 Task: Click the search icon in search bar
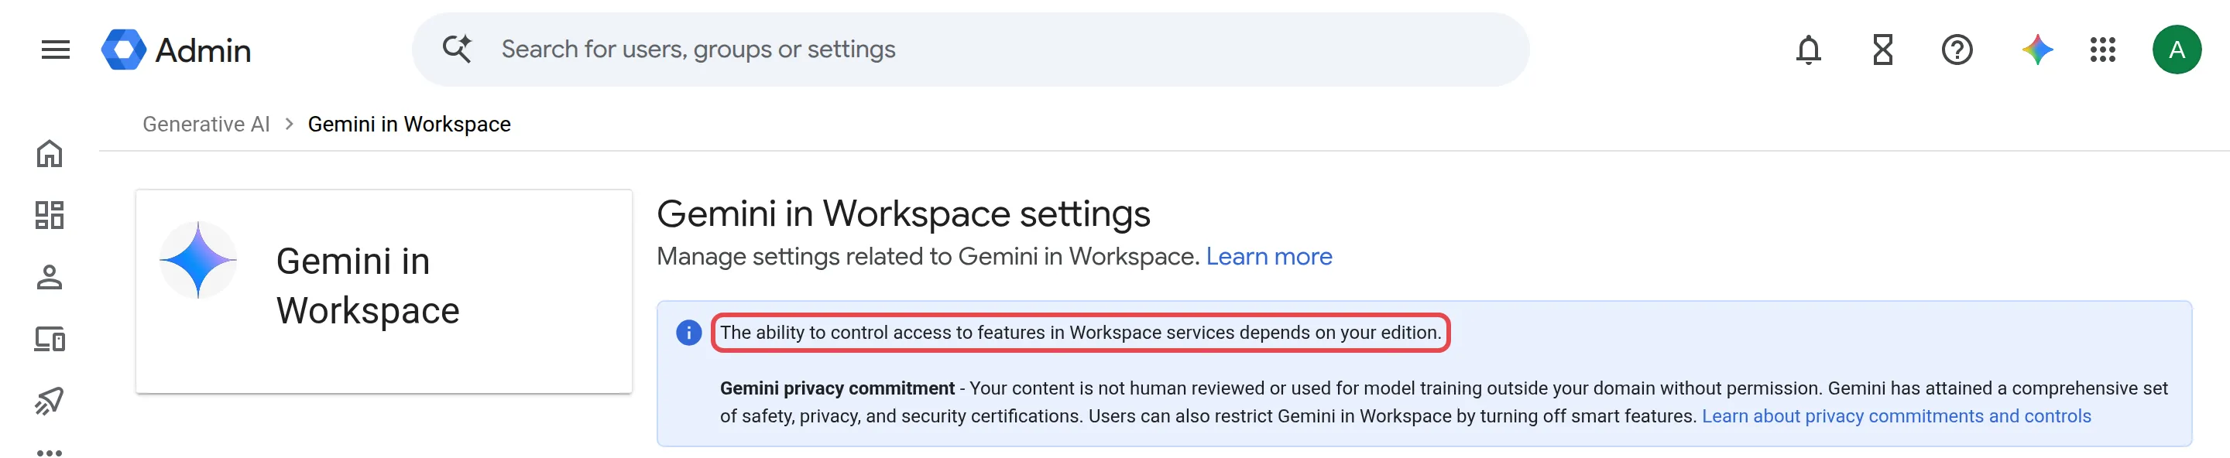(457, 49)
